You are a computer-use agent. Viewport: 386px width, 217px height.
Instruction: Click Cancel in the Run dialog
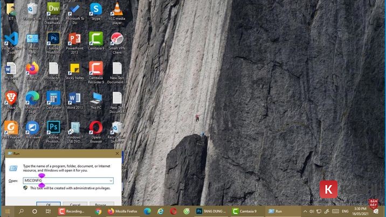click(x=75, y=204)
